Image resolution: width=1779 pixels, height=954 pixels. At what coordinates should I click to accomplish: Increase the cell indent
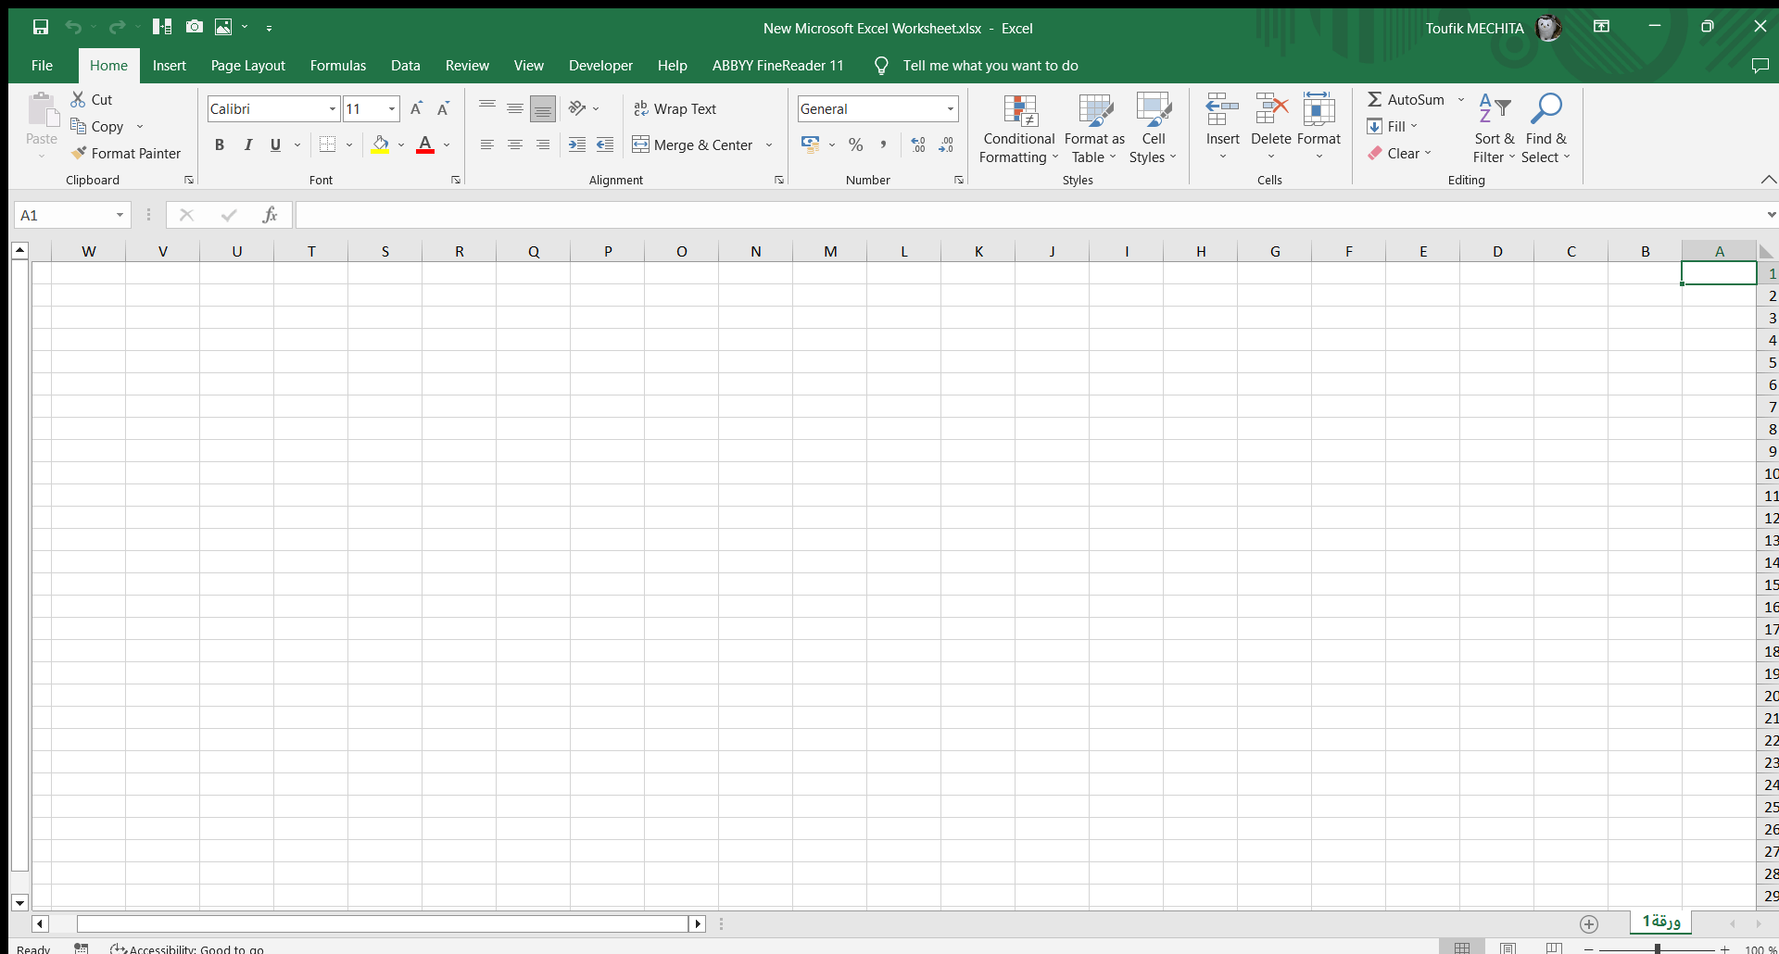577,144
